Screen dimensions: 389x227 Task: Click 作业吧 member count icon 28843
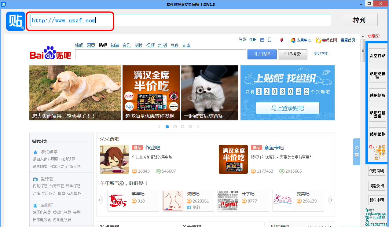coord(134,171)
